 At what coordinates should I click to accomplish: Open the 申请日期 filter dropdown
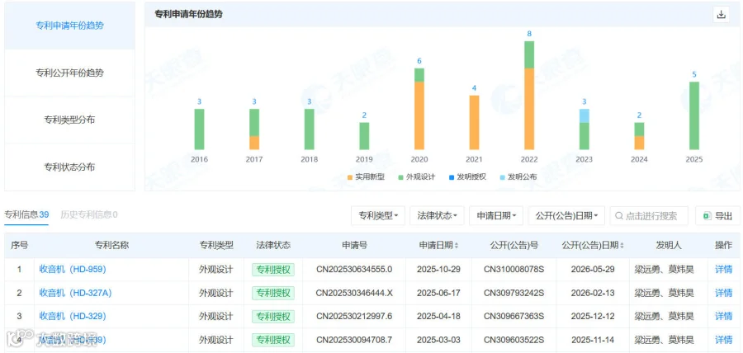[496, 216]
